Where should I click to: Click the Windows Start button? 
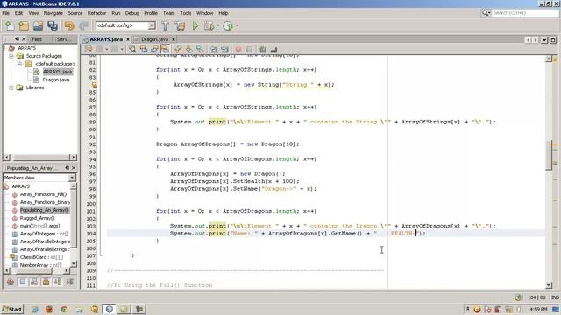tap(12, 309)
